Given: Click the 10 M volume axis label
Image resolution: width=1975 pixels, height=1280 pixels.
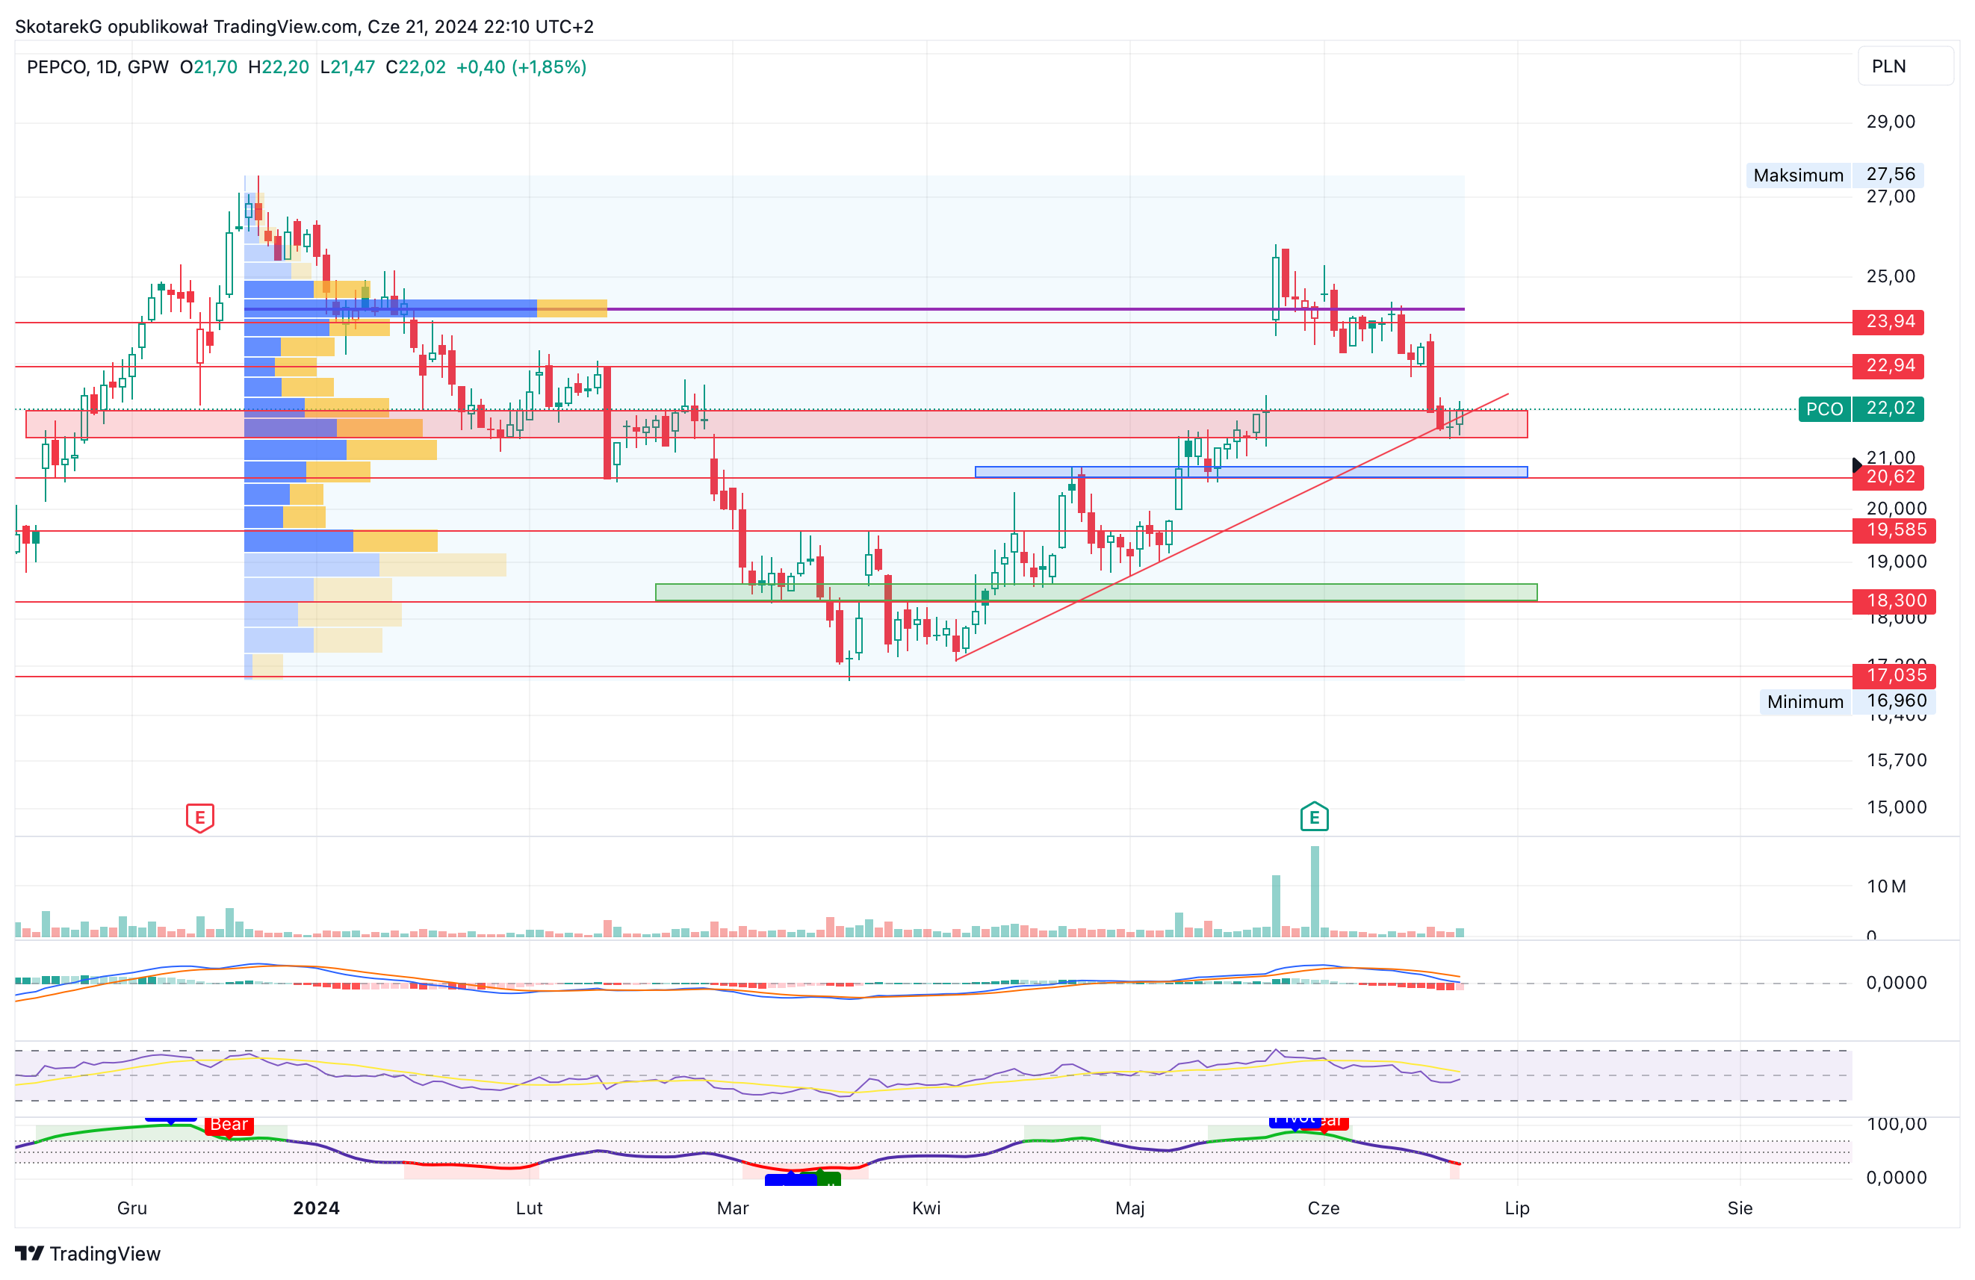Looking at the screenshot, I should coord(1886,886).
